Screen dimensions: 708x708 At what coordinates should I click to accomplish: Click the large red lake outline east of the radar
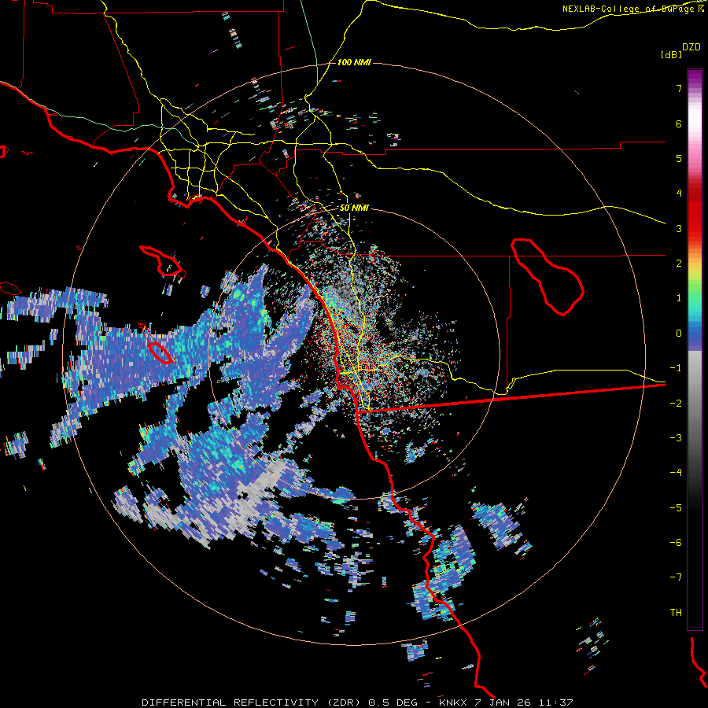click(548, 277)
